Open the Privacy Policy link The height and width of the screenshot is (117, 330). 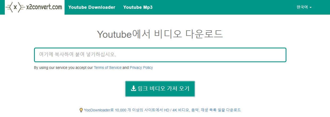point(141,68)
